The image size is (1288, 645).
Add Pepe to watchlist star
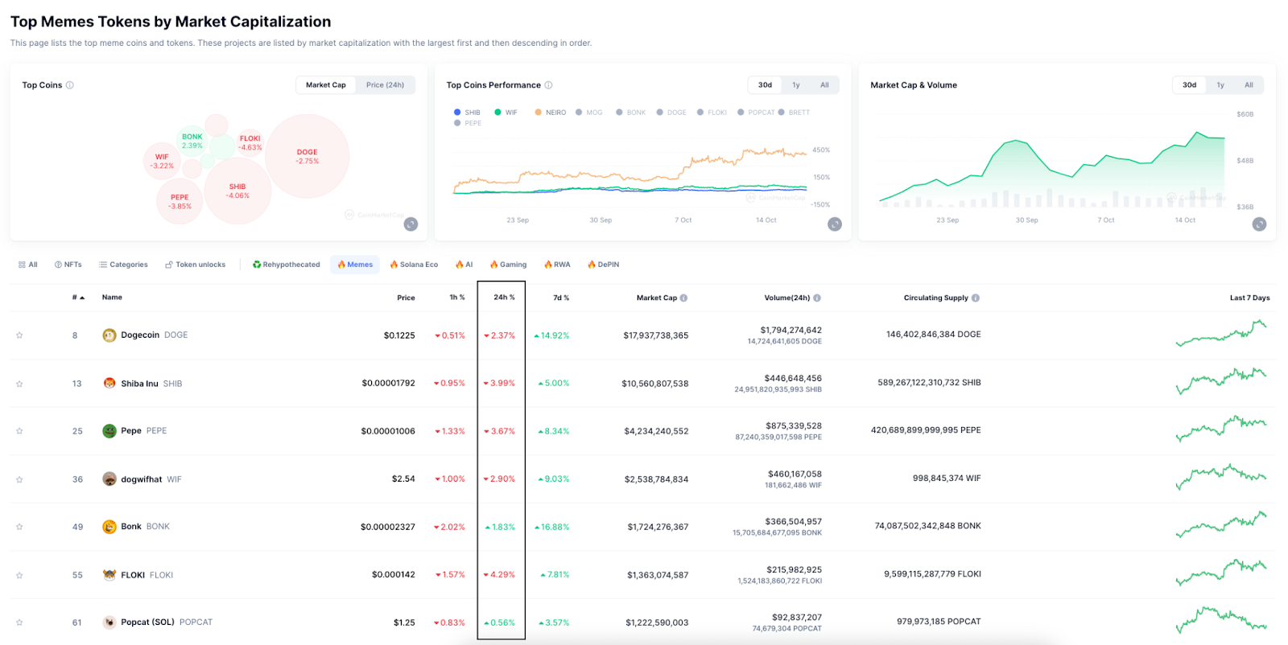coord(19,431)
